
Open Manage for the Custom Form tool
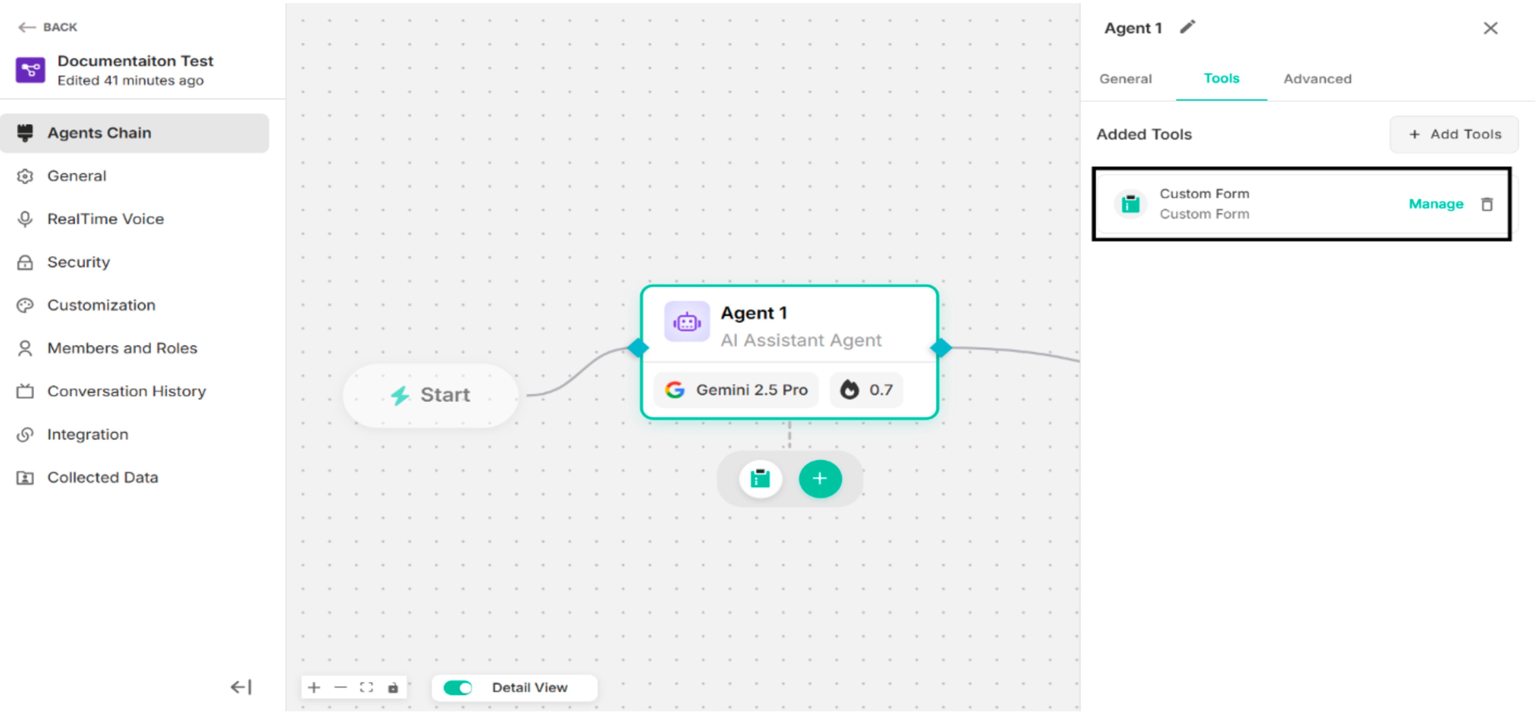(x=1436, y=204)
